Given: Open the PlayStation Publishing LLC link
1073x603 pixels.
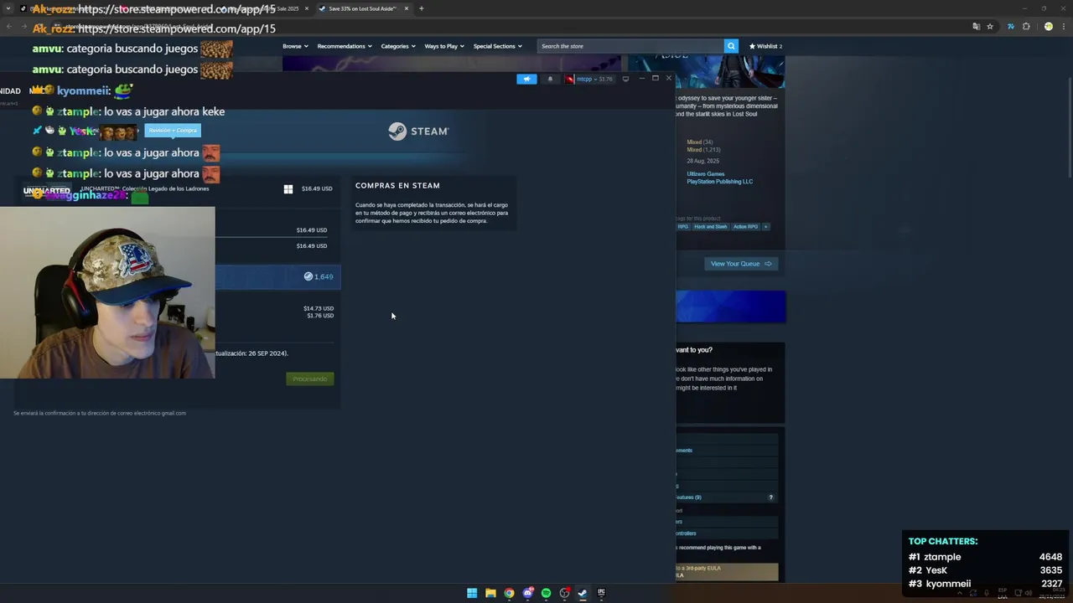Looking at the screenshot, I should point(720,182).
